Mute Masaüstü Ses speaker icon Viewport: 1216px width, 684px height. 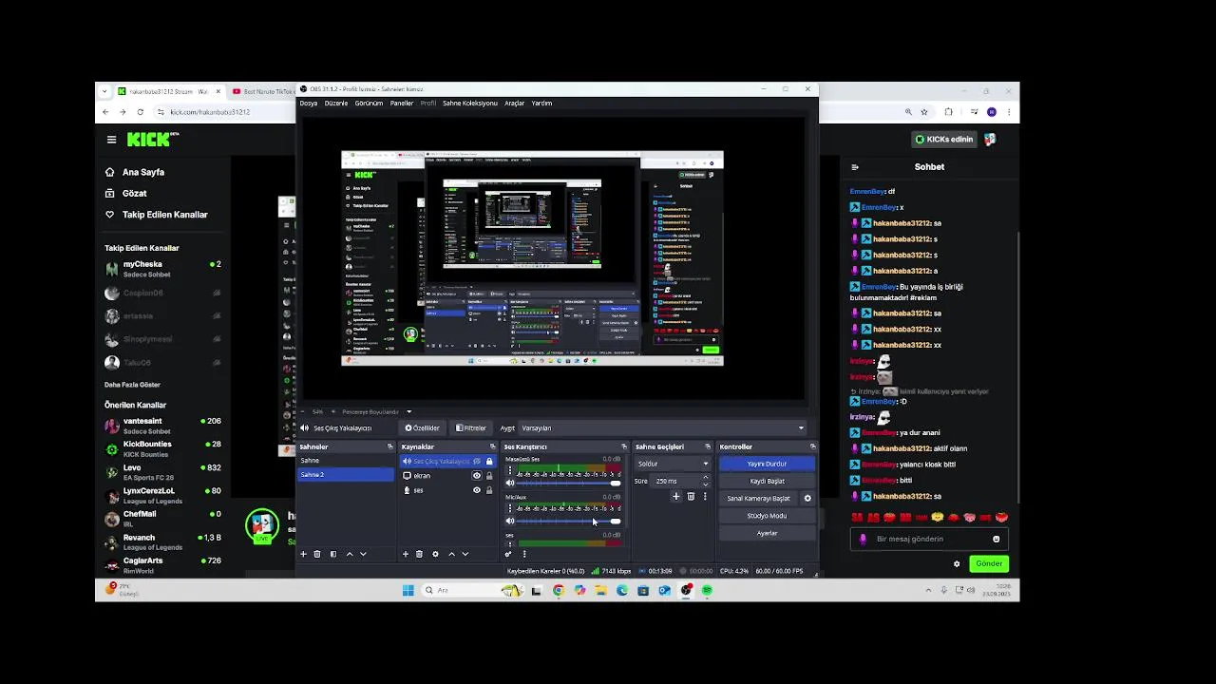click(509, 483)
